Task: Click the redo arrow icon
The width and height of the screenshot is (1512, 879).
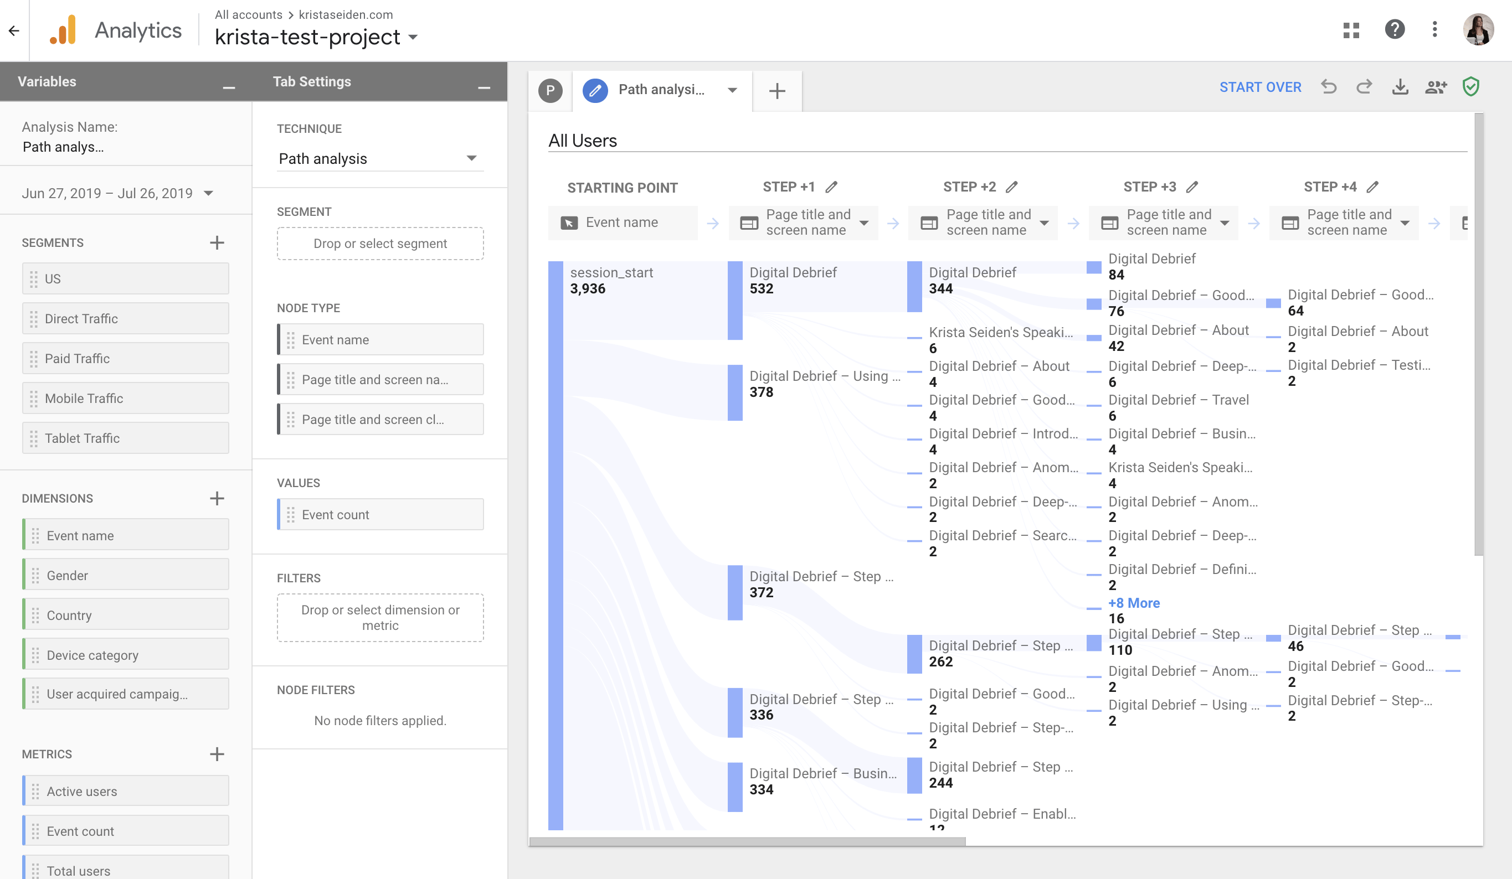Action: pyautogui.click(x=1364, y=87)
